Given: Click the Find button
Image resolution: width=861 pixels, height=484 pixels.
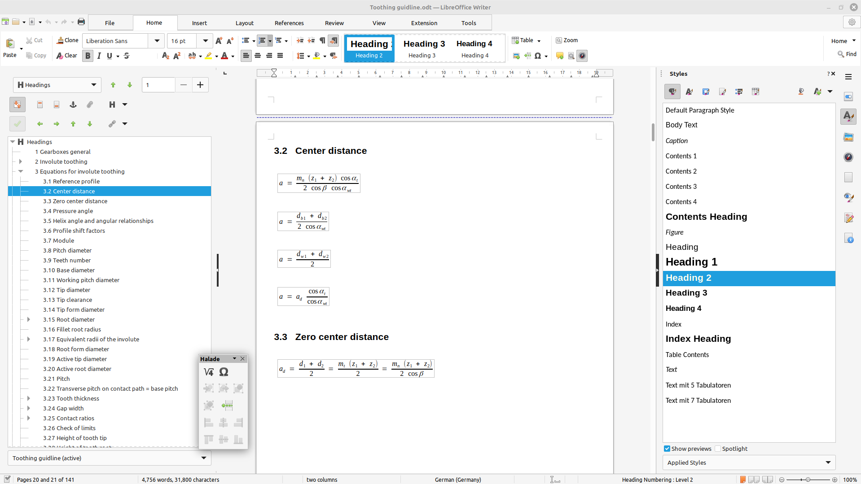Looking at the screenshot, I should pos(847,54).
